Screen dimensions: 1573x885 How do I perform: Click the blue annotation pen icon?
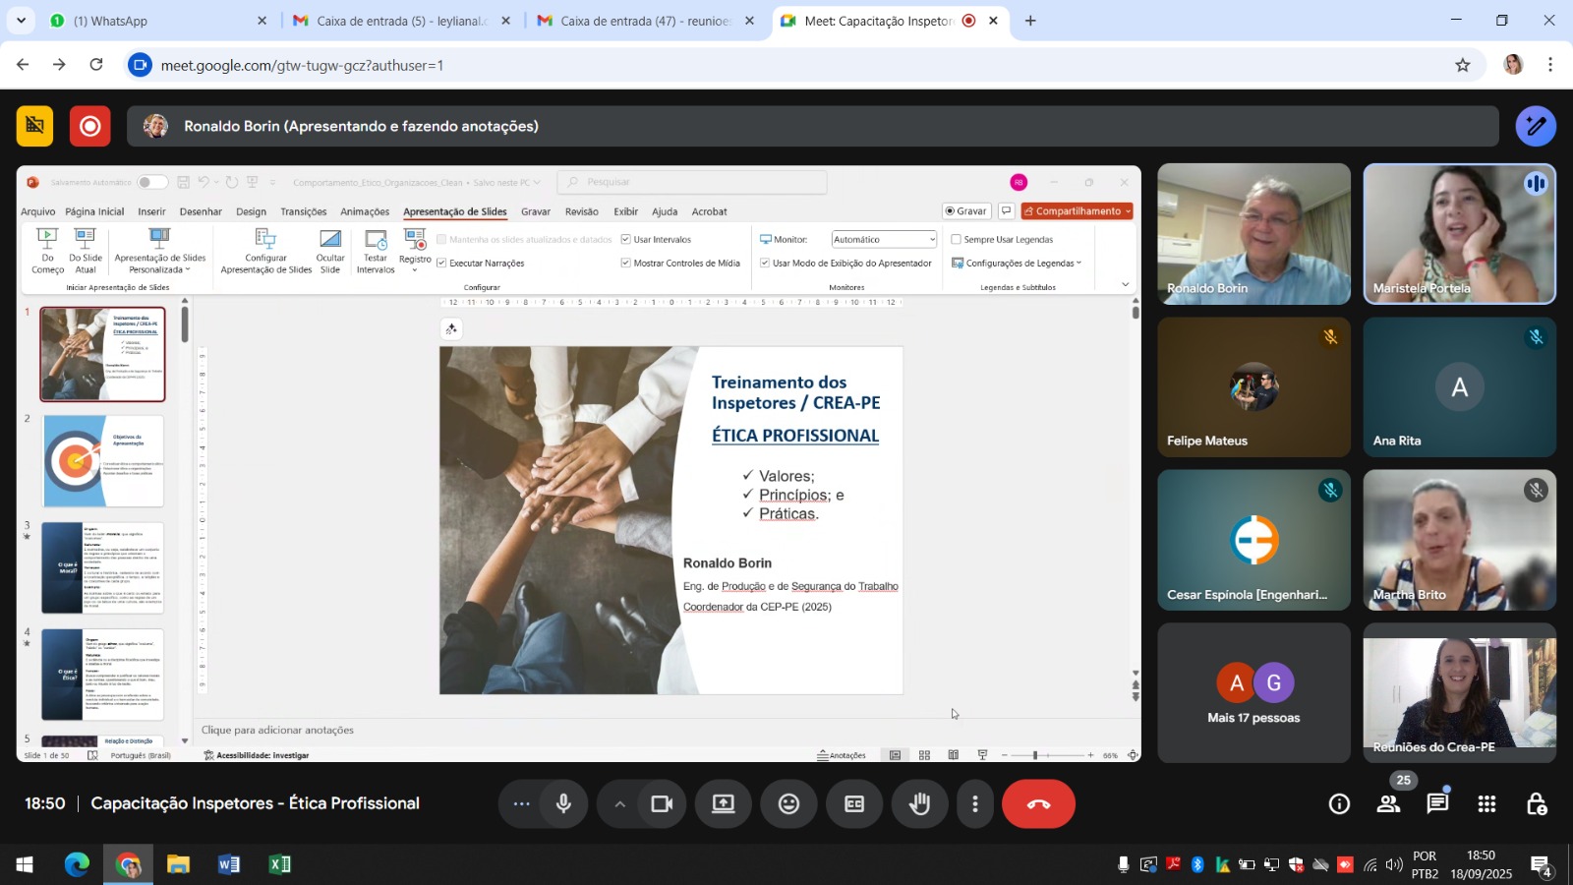point(1536,126)
